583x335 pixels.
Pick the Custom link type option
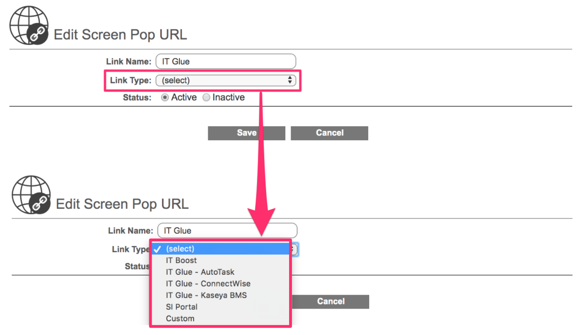(180, 319)
